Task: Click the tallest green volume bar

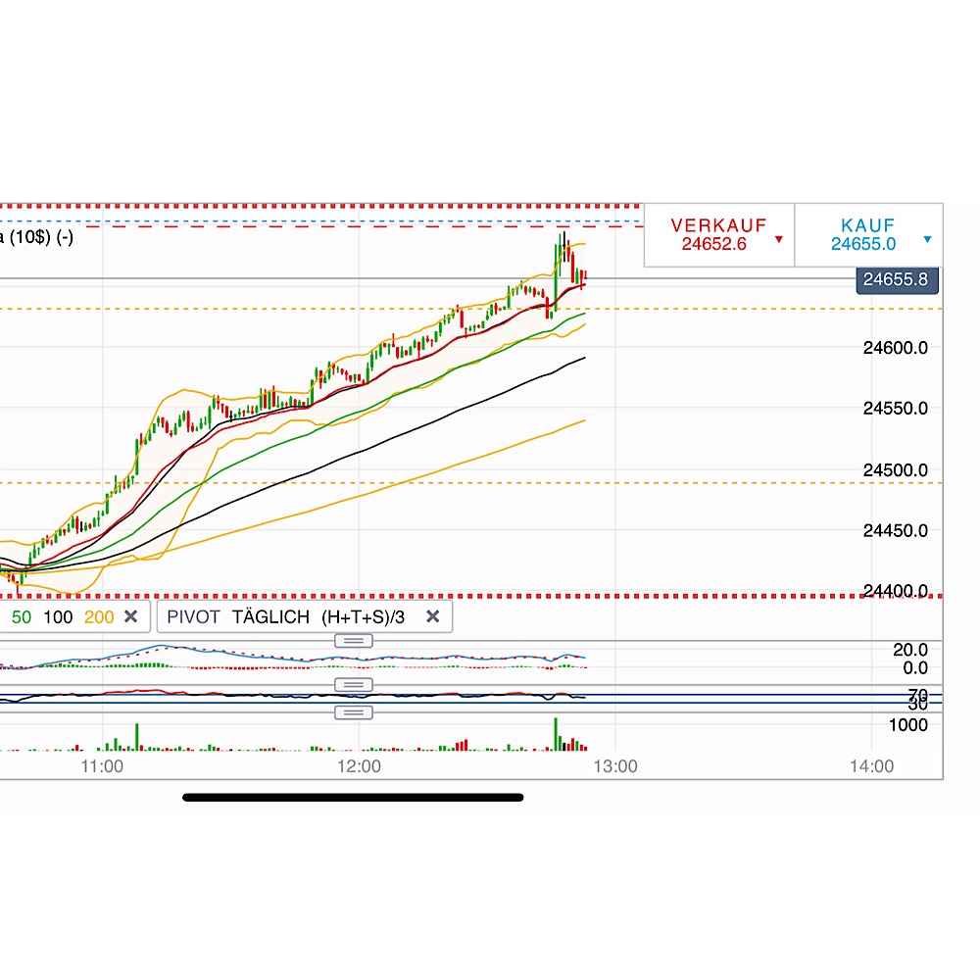Action: coord(555,733)
